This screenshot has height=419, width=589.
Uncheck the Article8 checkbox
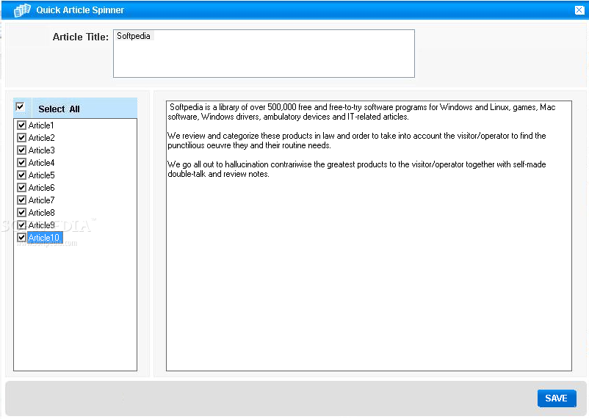[x=22, y=213]
